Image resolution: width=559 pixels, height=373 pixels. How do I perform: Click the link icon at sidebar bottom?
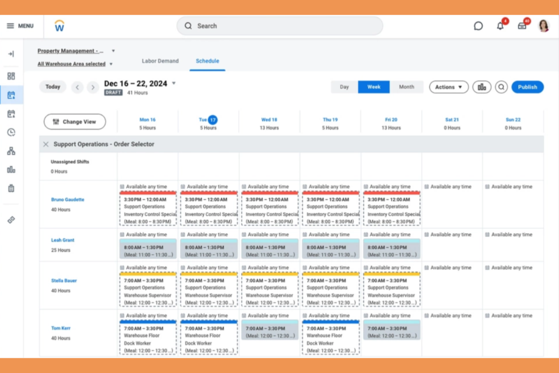click(11, 220)
